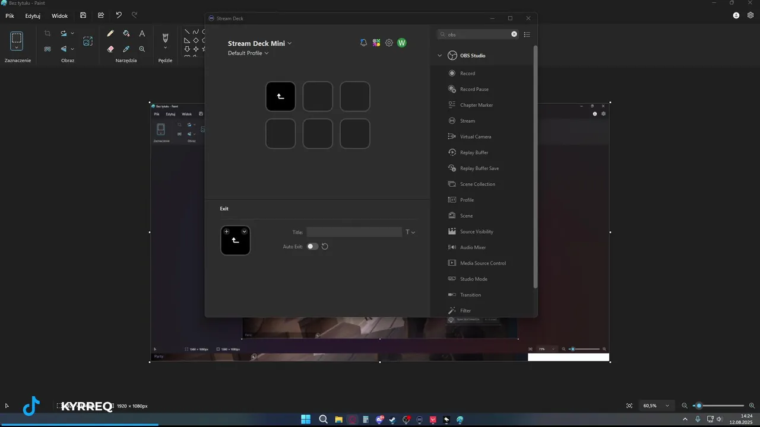Open the Default Profile dropdown

click(x=248, y=53)
